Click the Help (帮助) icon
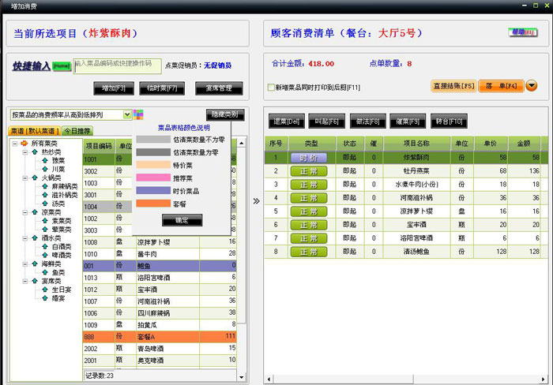Screen dimensions: 553x385 coord(521,33)
